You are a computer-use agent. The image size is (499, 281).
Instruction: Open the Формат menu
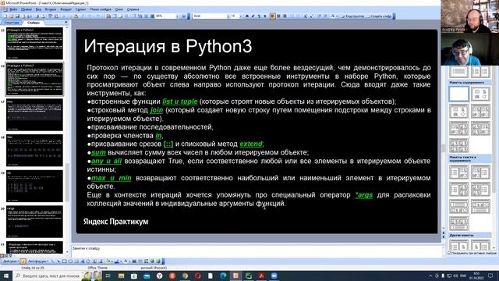tap(65, 9)
